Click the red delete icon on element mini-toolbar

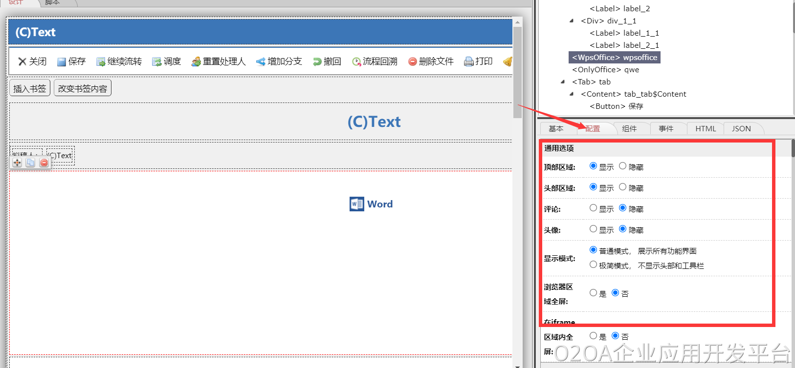tap(44, 163)
